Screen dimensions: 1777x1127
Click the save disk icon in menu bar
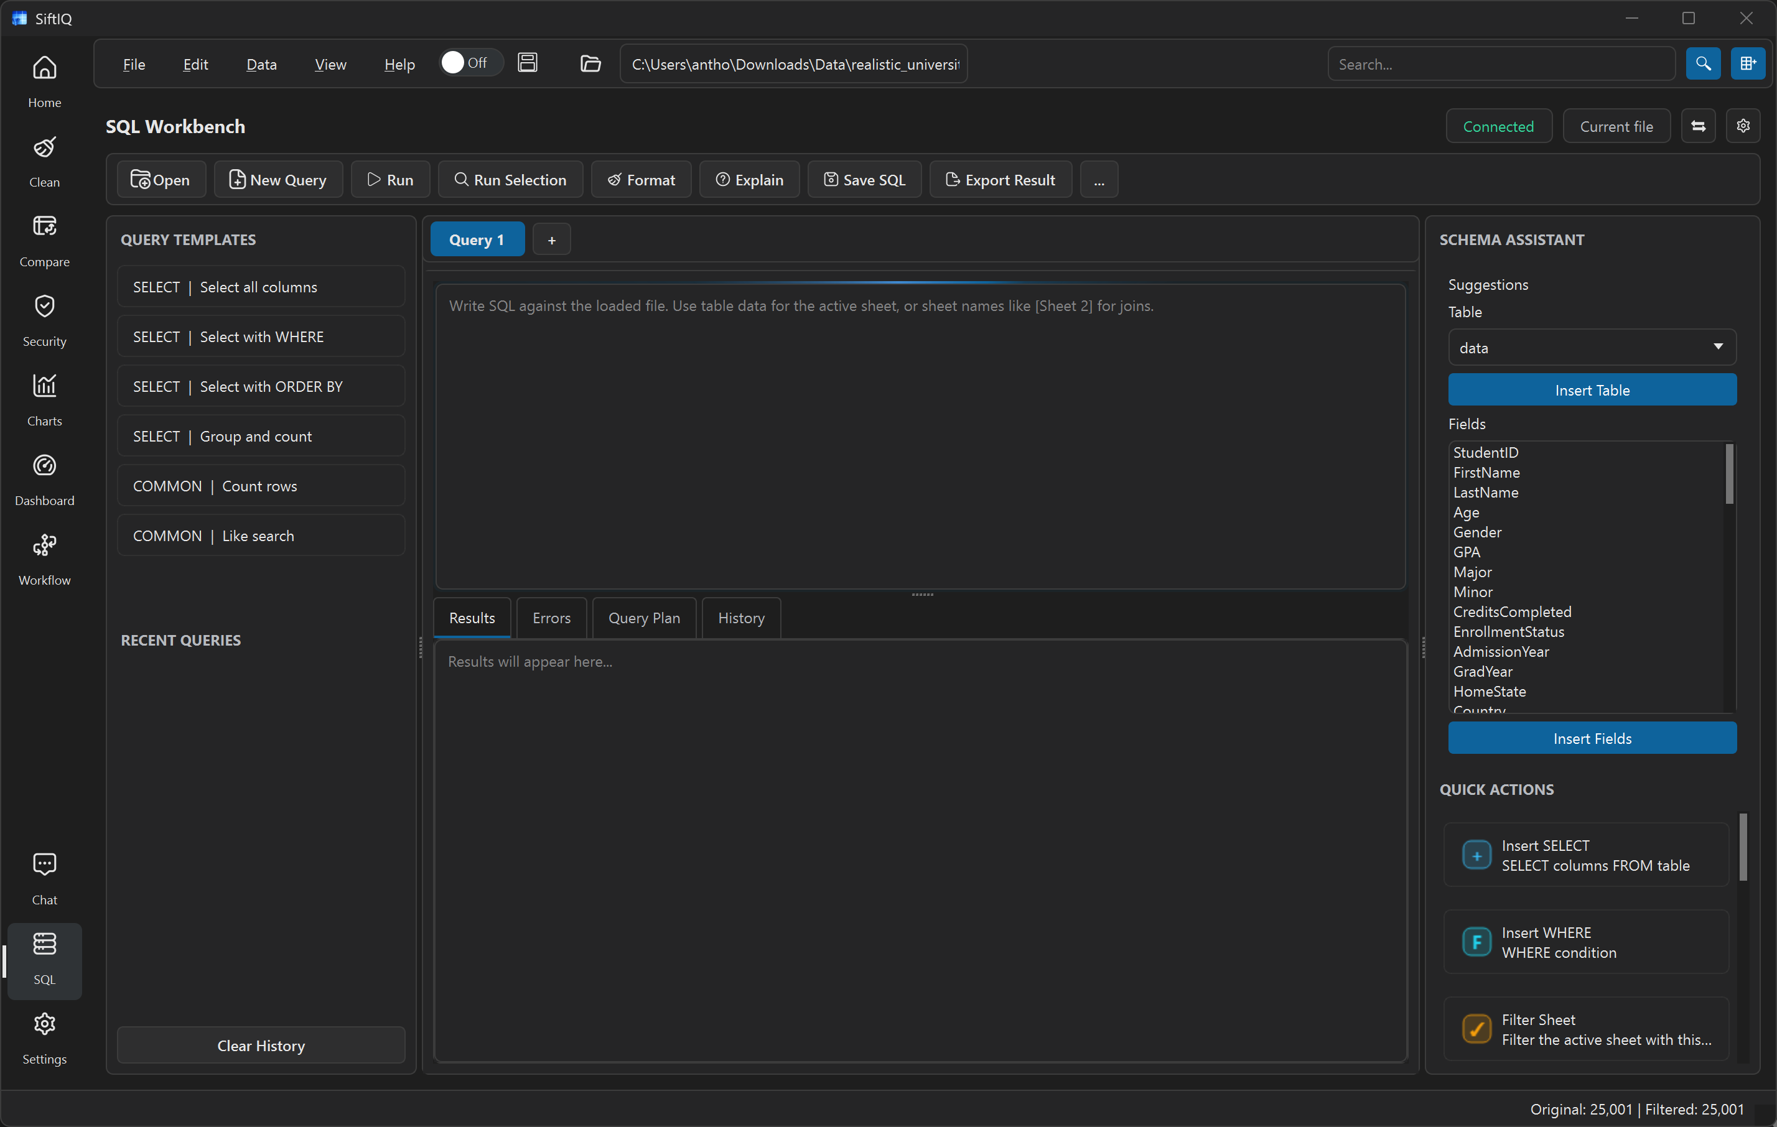coord(527,63)
